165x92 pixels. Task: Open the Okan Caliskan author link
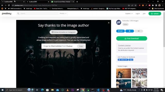(x=56, y=46)
